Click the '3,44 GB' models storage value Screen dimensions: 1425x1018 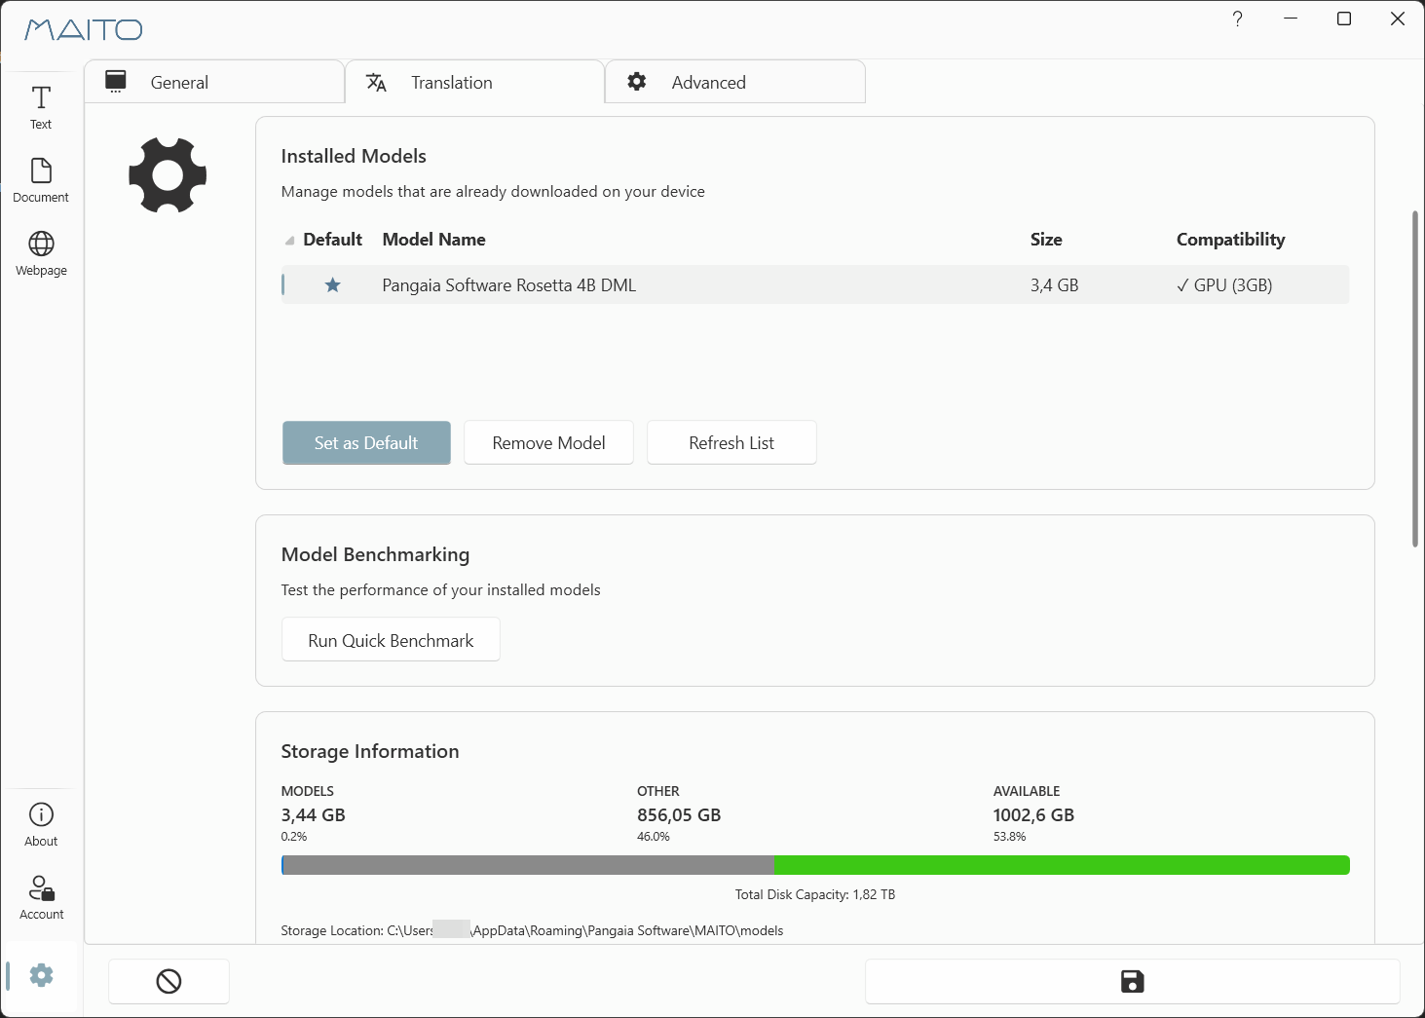coord(314,815)
